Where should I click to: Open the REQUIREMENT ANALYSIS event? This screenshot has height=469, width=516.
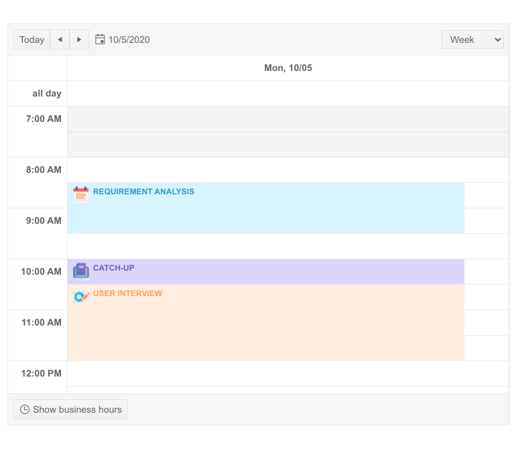(x=266, y=208)
